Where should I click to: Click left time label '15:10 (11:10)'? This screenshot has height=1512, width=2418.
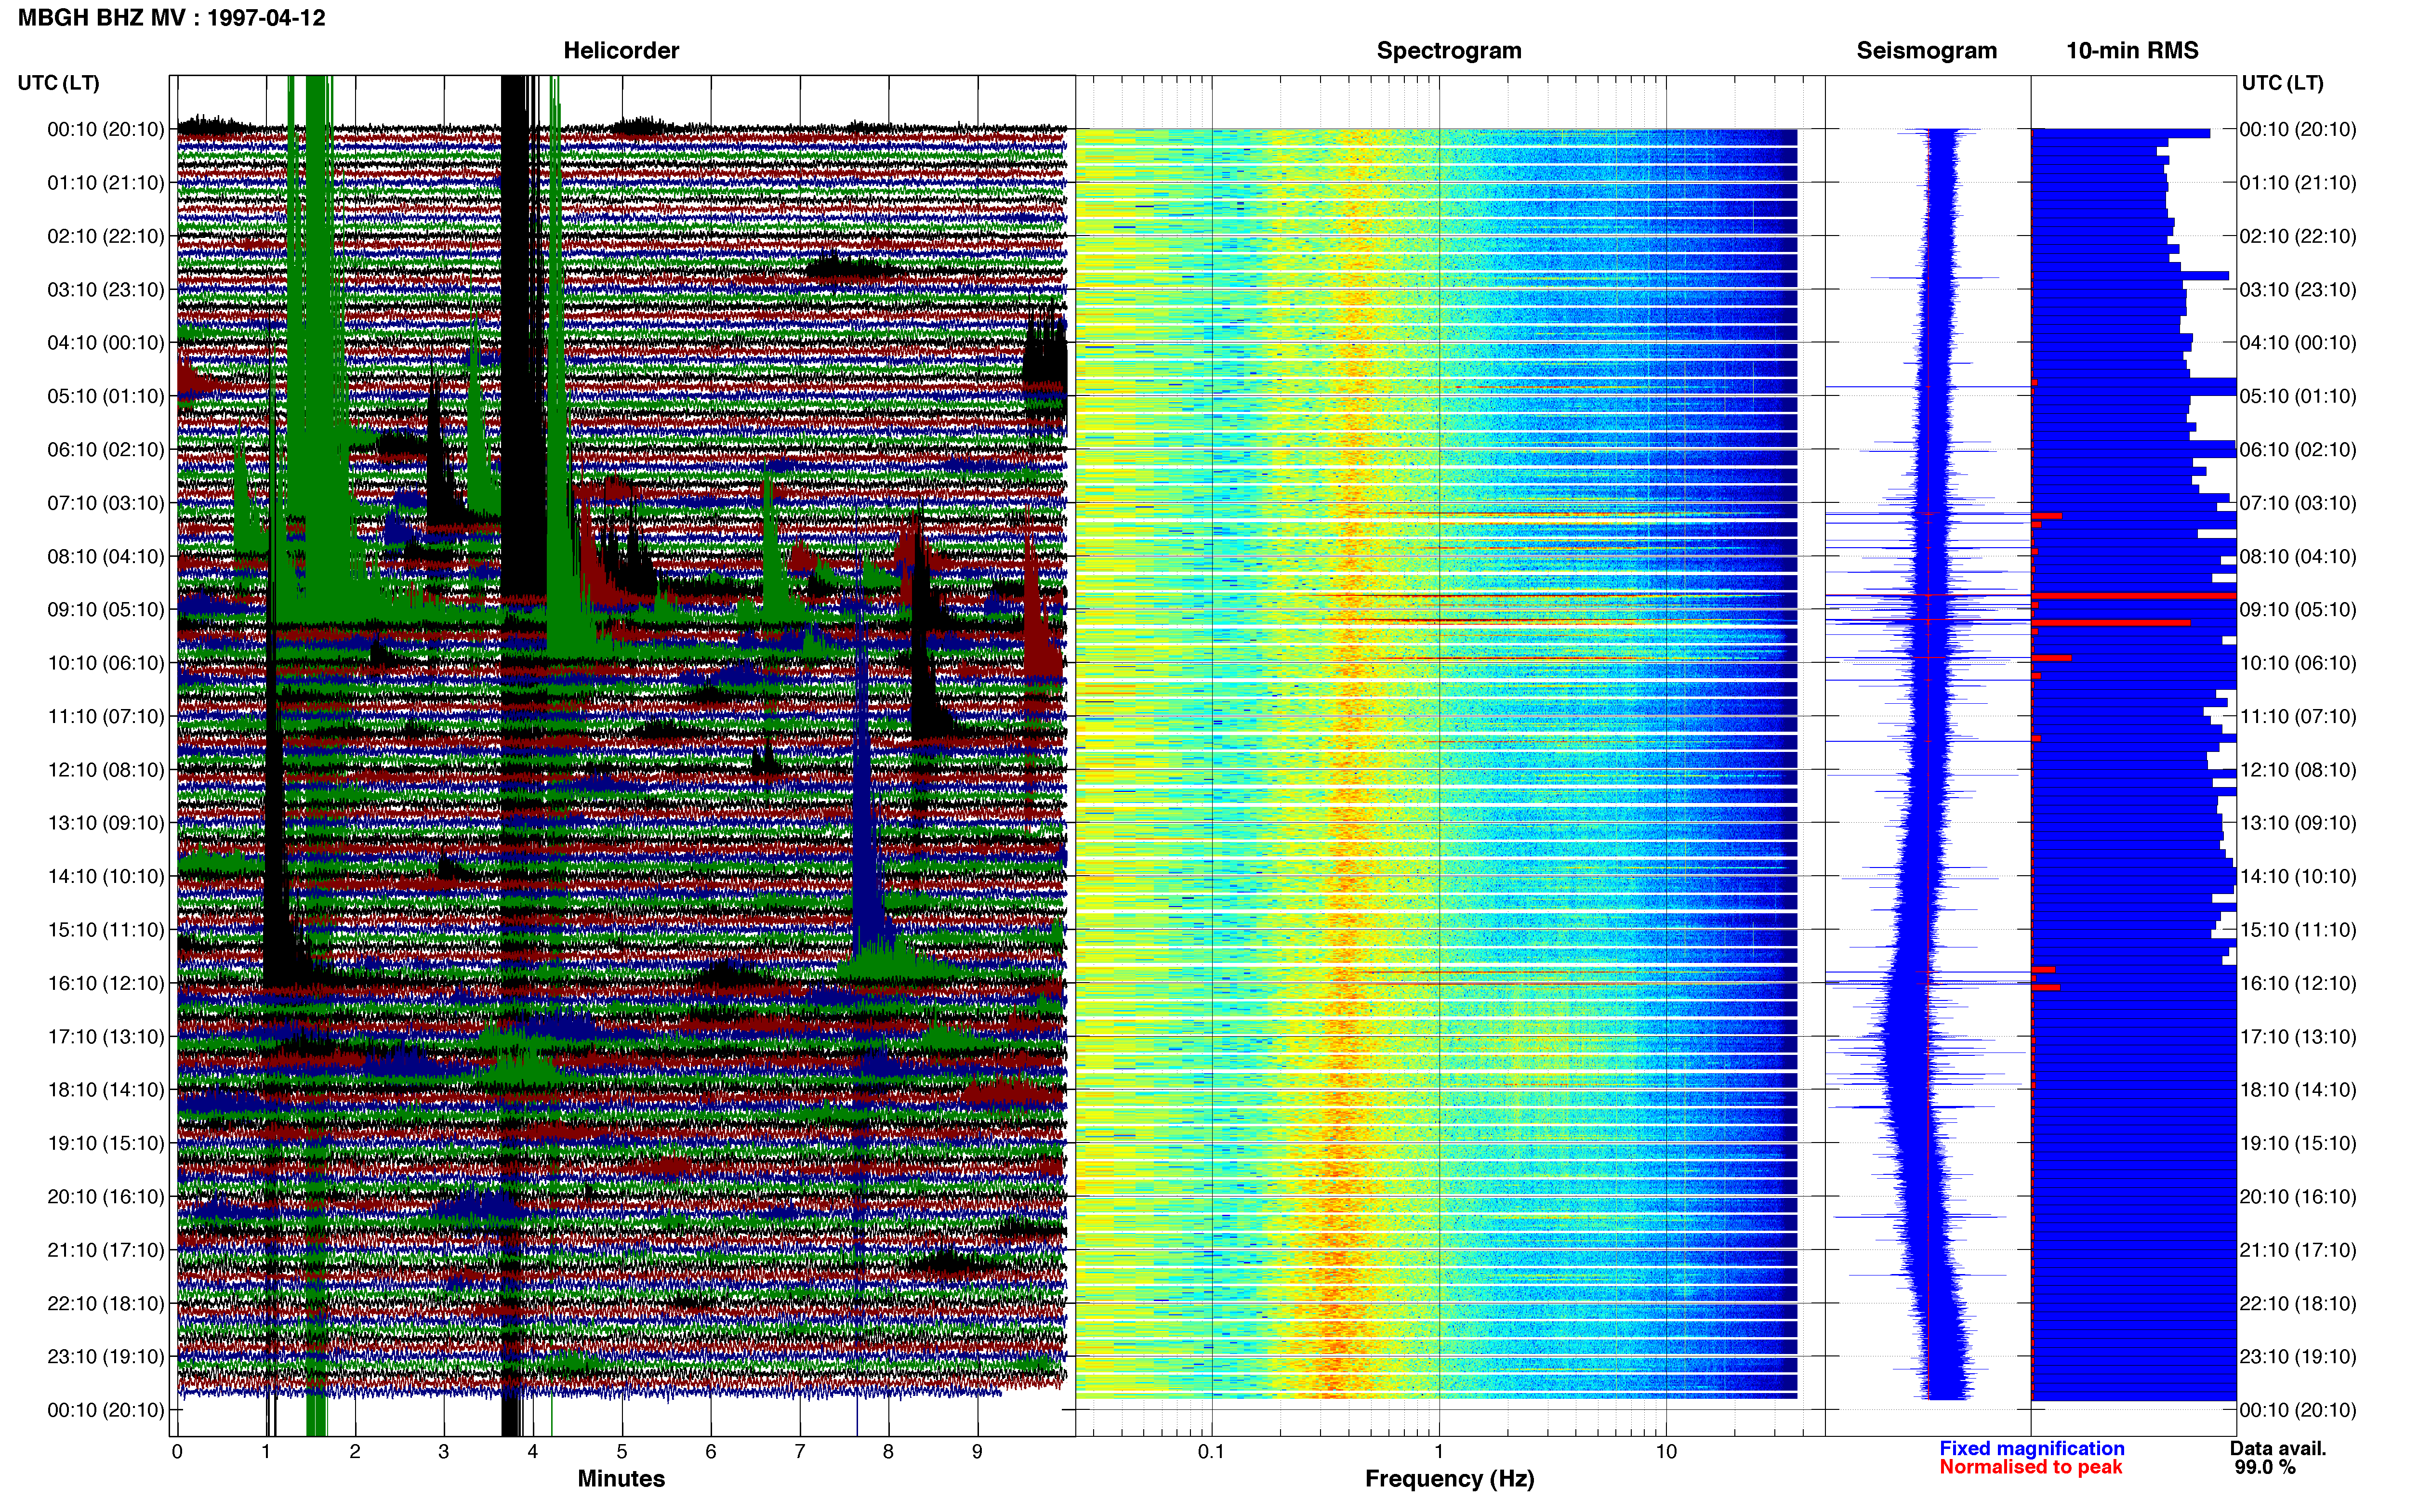point(106,930)
